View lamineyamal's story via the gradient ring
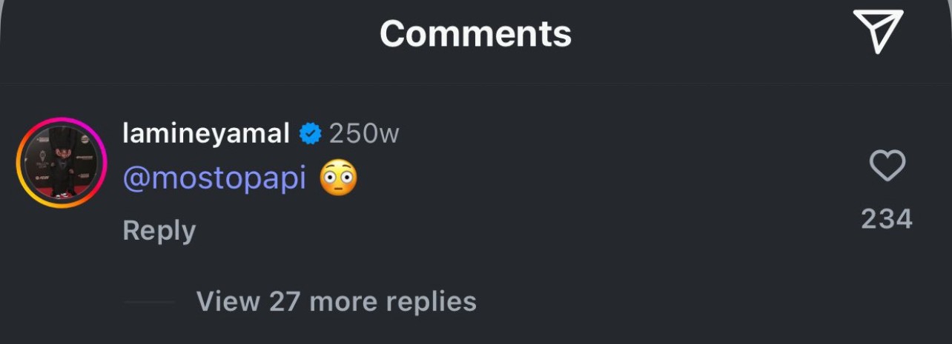952x344 pixels. (x=62, y=163)
